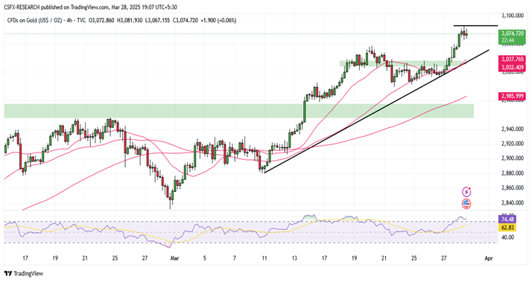Click the open value O3,072.860
Image resolution: width=532 pixels, height=282 pixels.
point(101,20)
